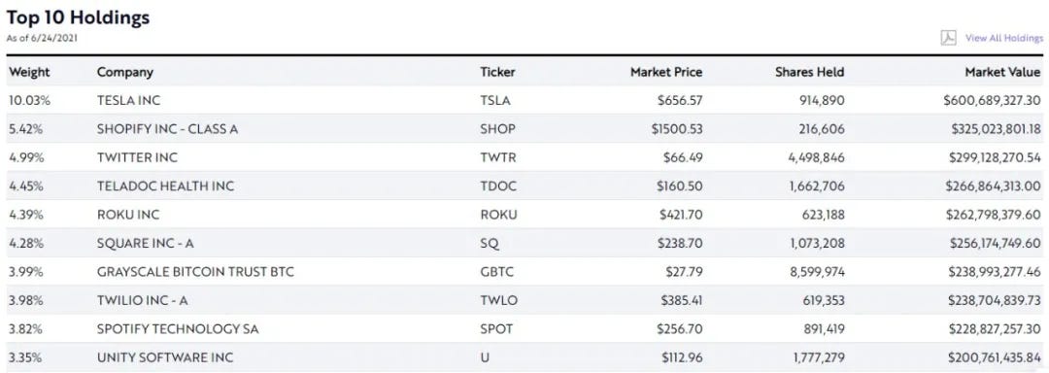This screenshot has width=1049, height=373.
Task: Open the View All Holdings link
Action: point(1003,38)
